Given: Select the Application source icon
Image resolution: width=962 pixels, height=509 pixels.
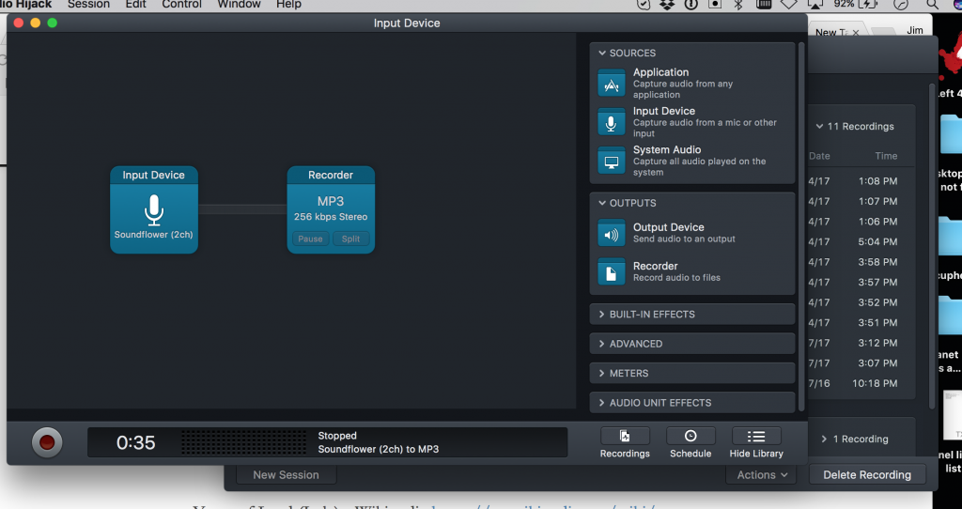Looking at the screenshot, I should [611, 84].
